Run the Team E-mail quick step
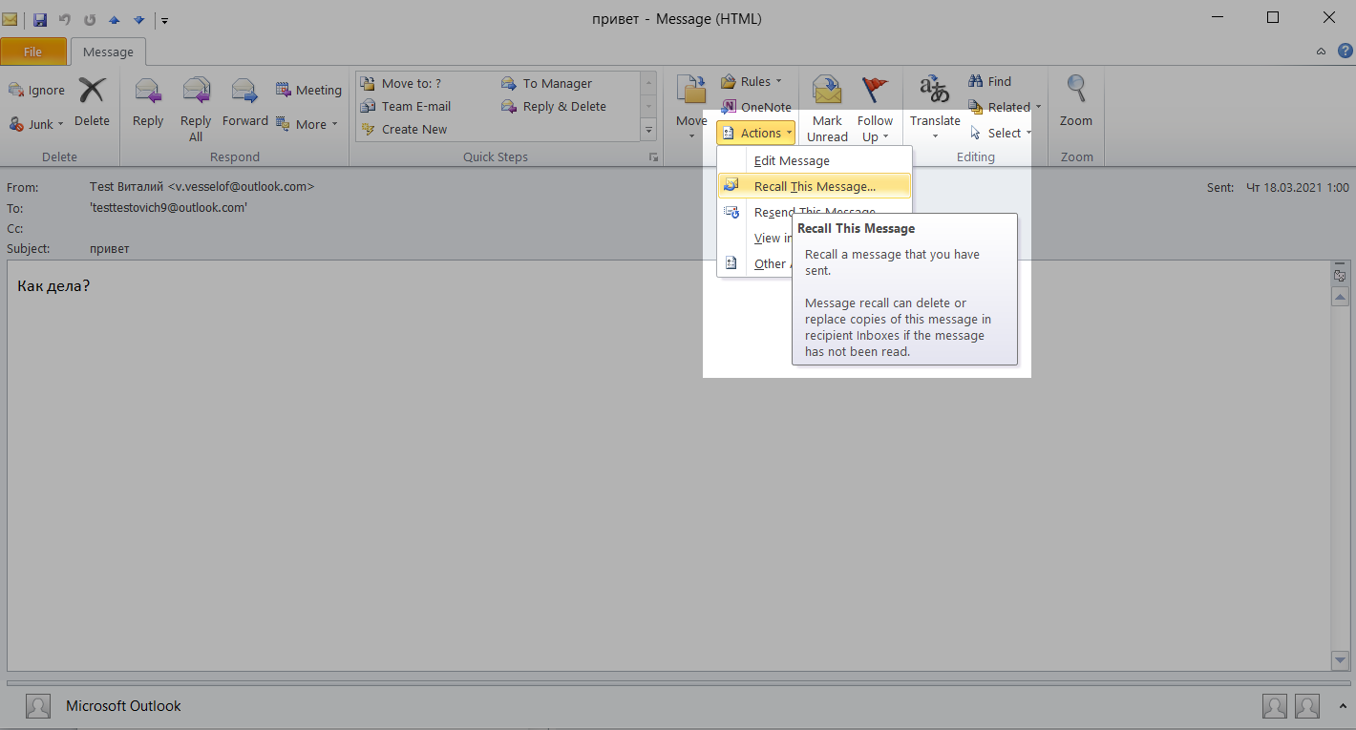The height and width of the screenshot is (730, 1356). [x=406, y=106]
